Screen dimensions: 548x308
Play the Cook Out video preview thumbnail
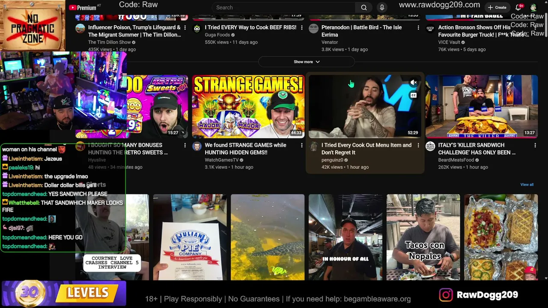point(365,107)
